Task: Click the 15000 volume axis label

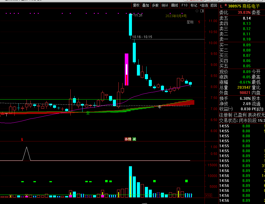Action: pyautogui.click(x=213, y=165)
